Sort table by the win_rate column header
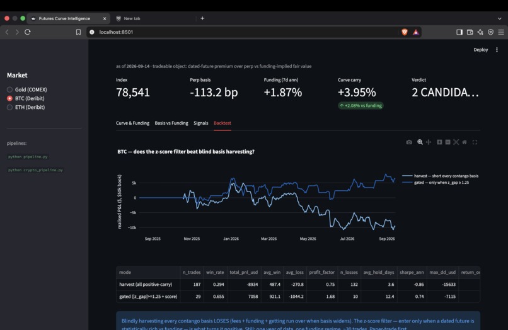 click(x=215, y=272)
